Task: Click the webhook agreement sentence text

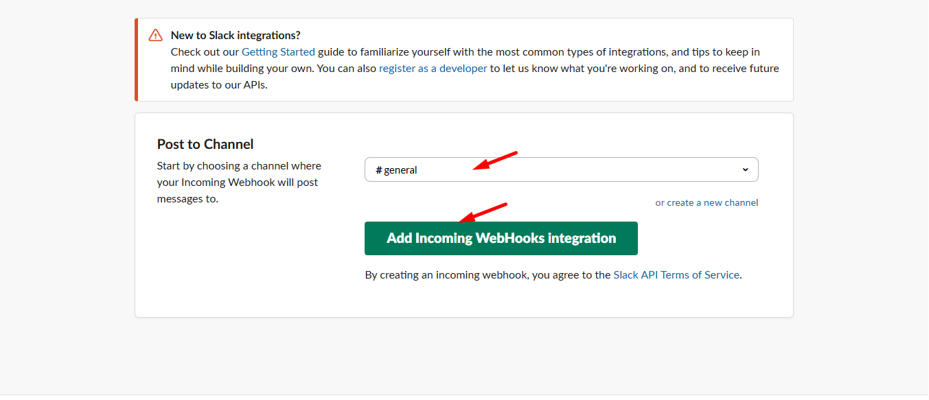Action: click(x=481, y=274)
